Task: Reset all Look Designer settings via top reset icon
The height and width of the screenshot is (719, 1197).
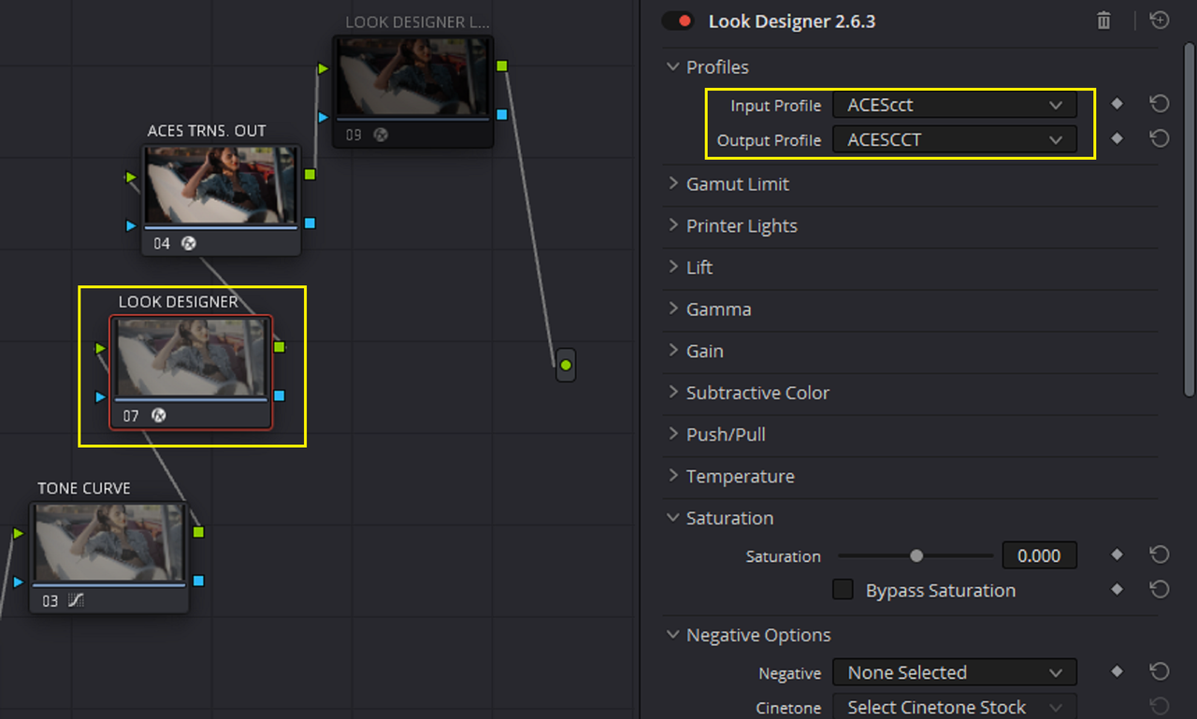Action: [x=1160, y=20]
